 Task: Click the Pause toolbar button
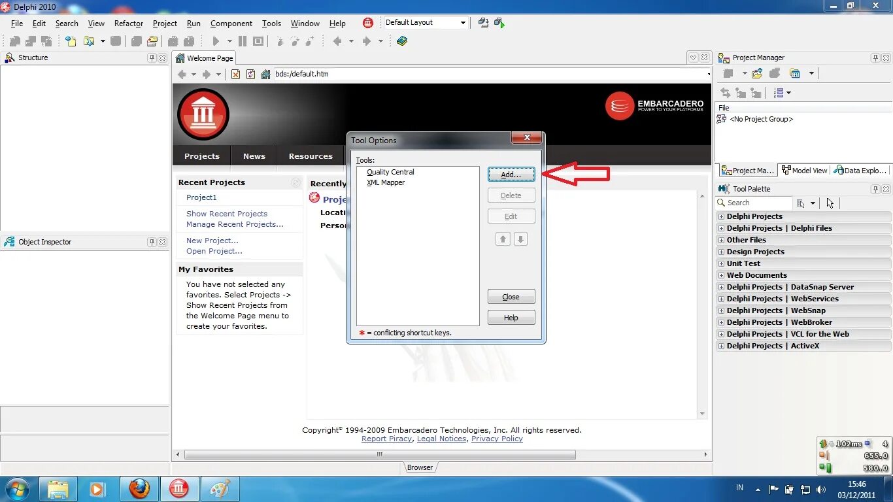coord(243,41)
